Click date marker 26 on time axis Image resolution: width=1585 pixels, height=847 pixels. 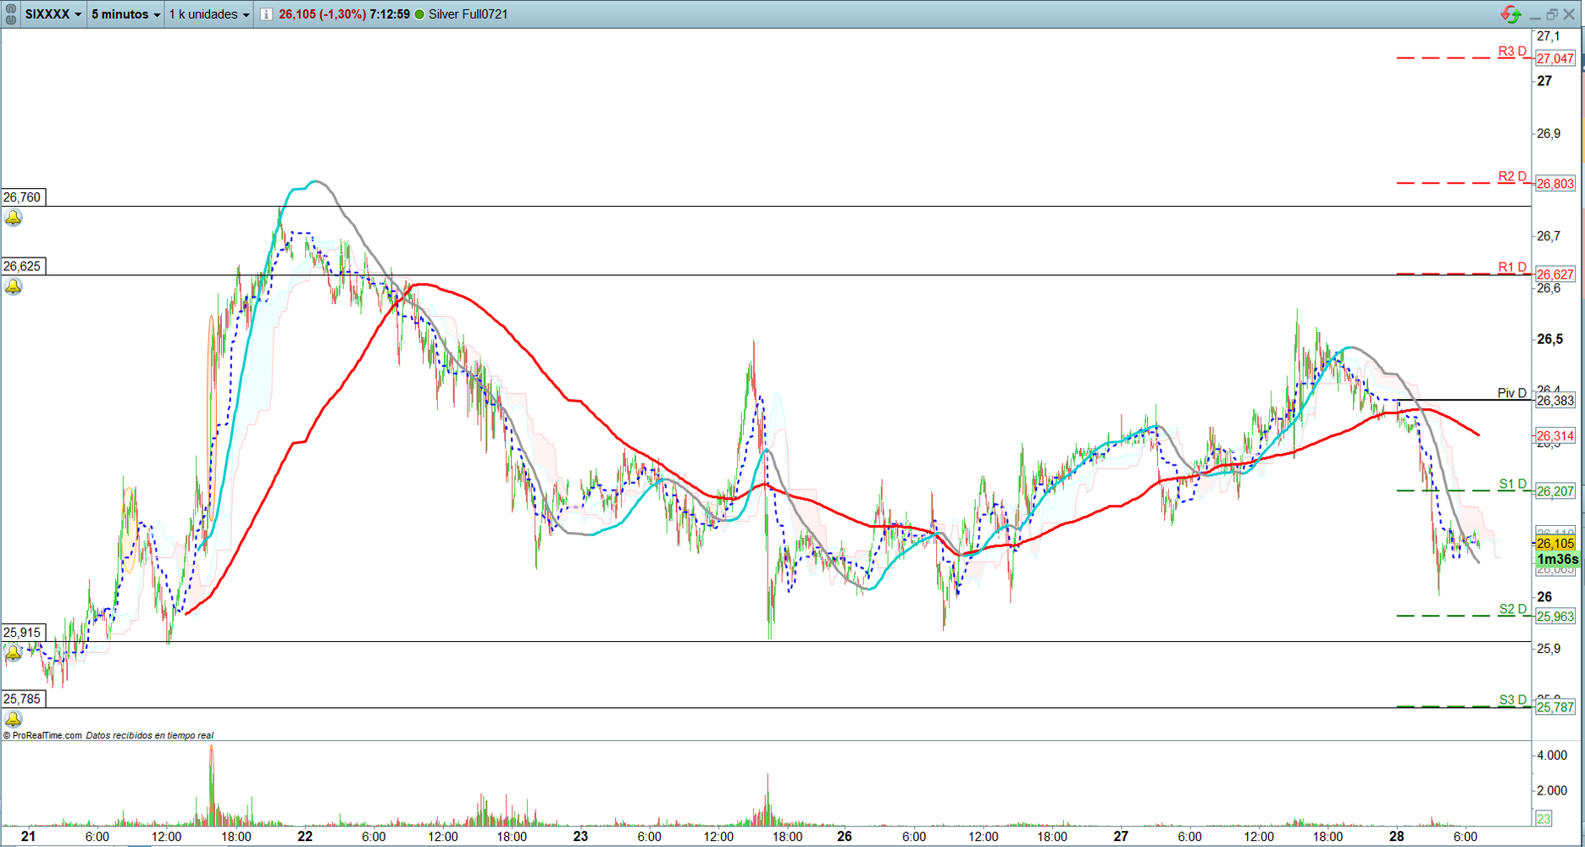point(844,836)
